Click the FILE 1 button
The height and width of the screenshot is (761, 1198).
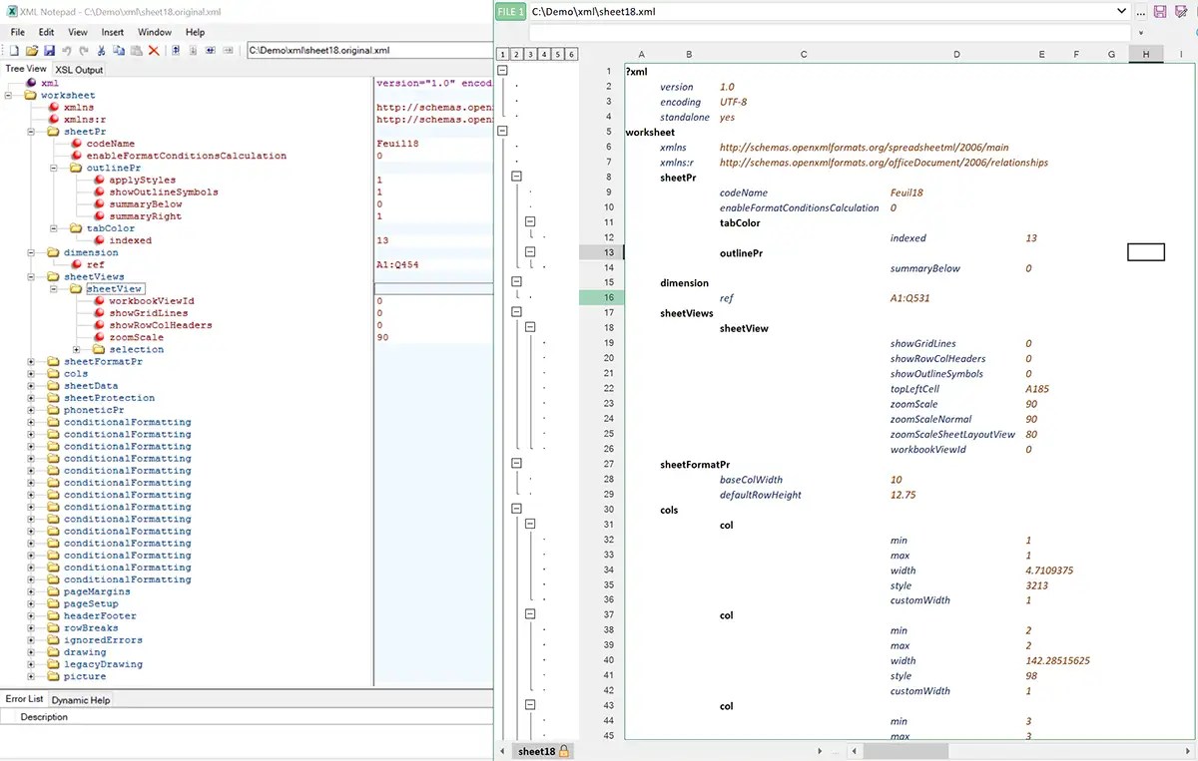[x=509, y=11]
